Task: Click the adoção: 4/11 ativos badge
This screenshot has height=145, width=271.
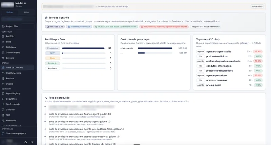Action: (x=206, y=27)
